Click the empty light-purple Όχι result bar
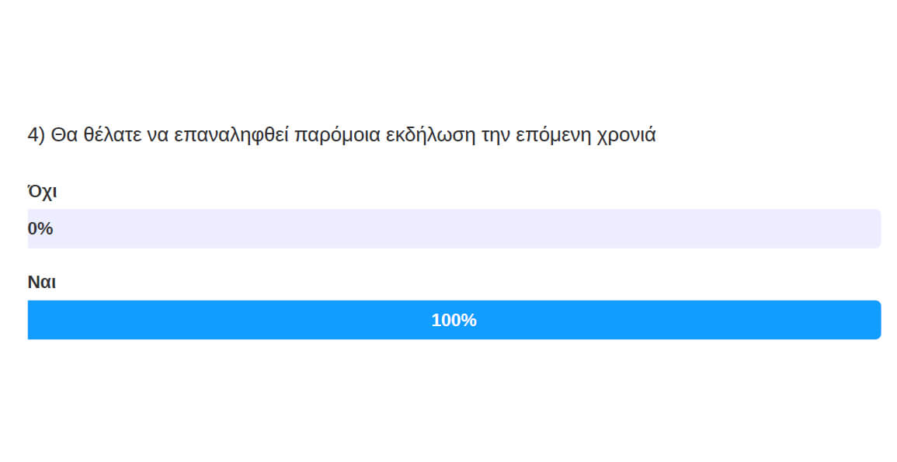Image resolution: width=897 pixels, height=462 pixels. click(454, 229)
